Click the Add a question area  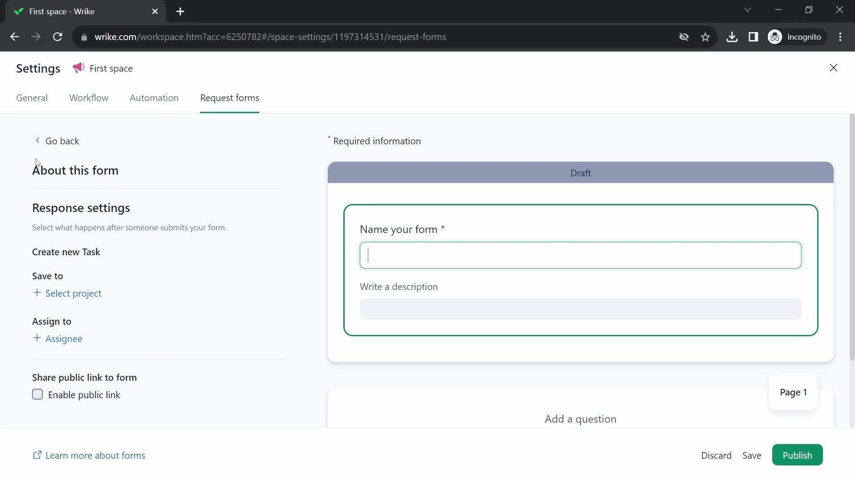[580, 419]
